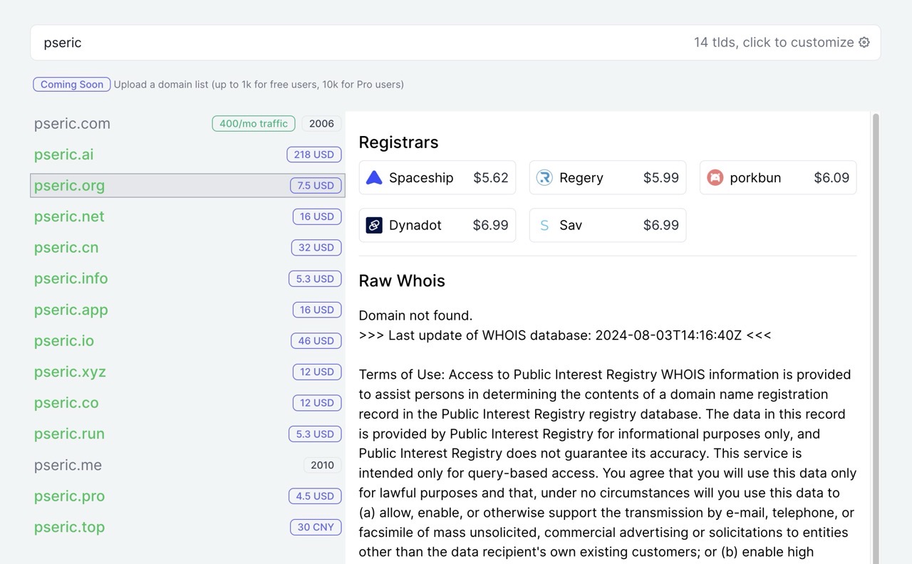Open the 14 tlds customize option

[782, 43]
